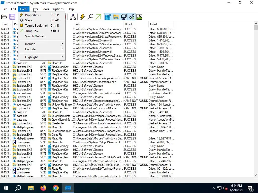Click the Detail column header
Viewport: 258px width, 193px height.
tap(161, 24)
